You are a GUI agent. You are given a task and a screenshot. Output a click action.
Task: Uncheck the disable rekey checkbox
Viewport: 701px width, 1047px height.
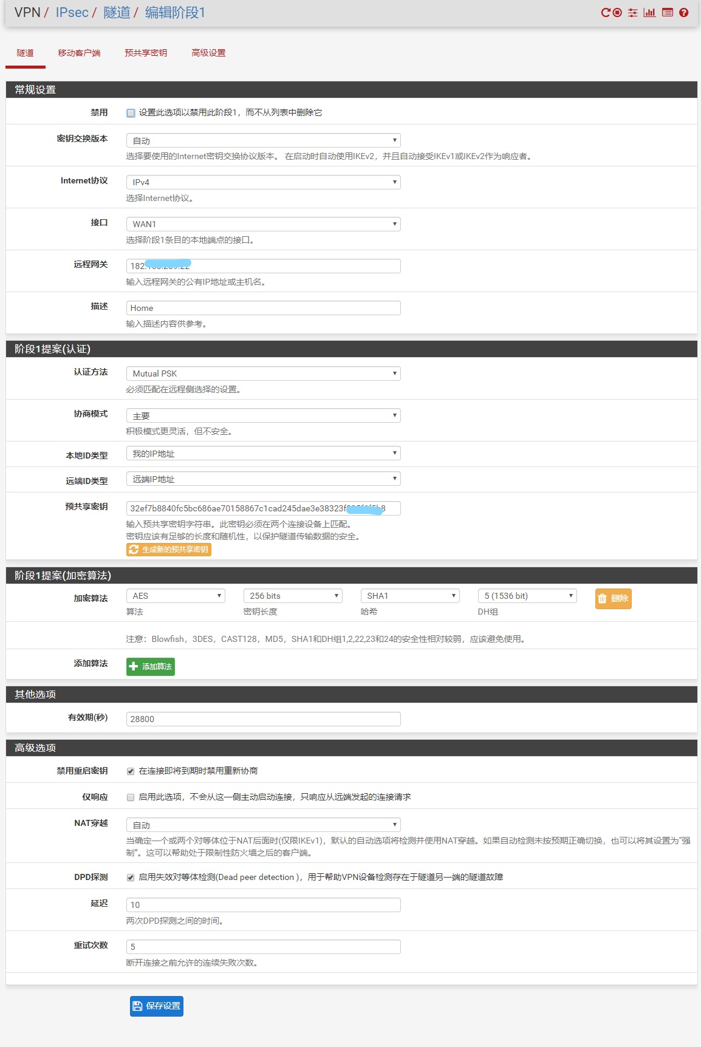click(x=131, y=771)
